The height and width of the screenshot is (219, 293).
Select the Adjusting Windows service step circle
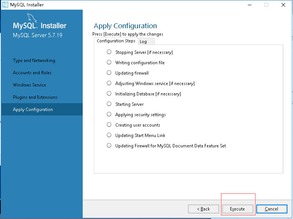point(109,83)
